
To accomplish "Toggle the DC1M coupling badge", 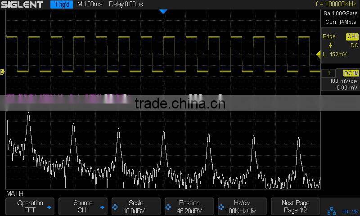I will (x=351, y=73).
